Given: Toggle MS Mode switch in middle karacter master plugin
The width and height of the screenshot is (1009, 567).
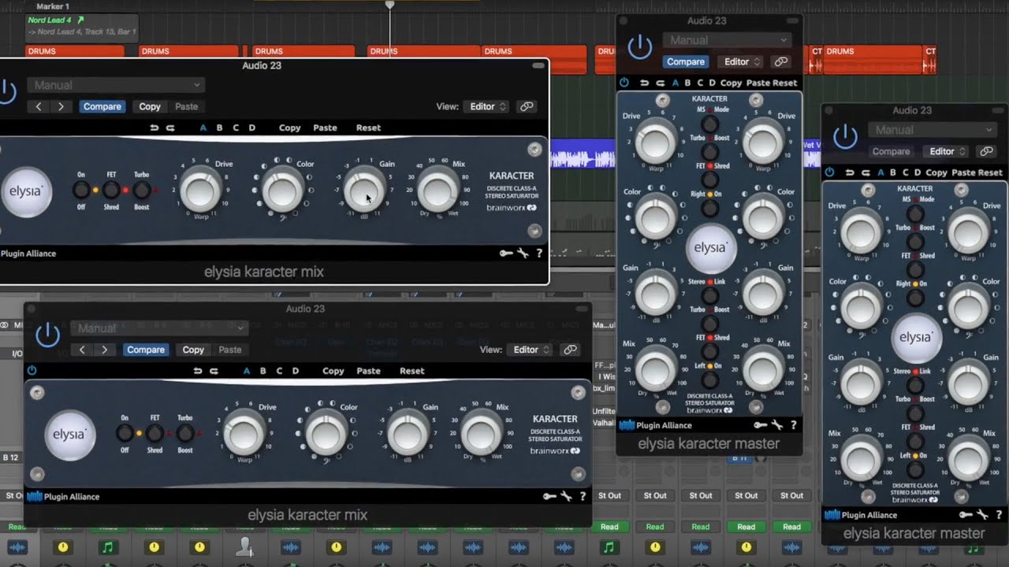Looking at the screenshot, I should (x=709, y=124).
